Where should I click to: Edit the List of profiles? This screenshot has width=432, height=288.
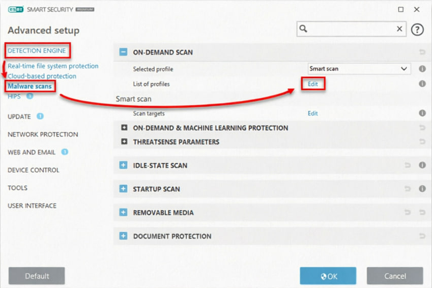click(313, 84)
